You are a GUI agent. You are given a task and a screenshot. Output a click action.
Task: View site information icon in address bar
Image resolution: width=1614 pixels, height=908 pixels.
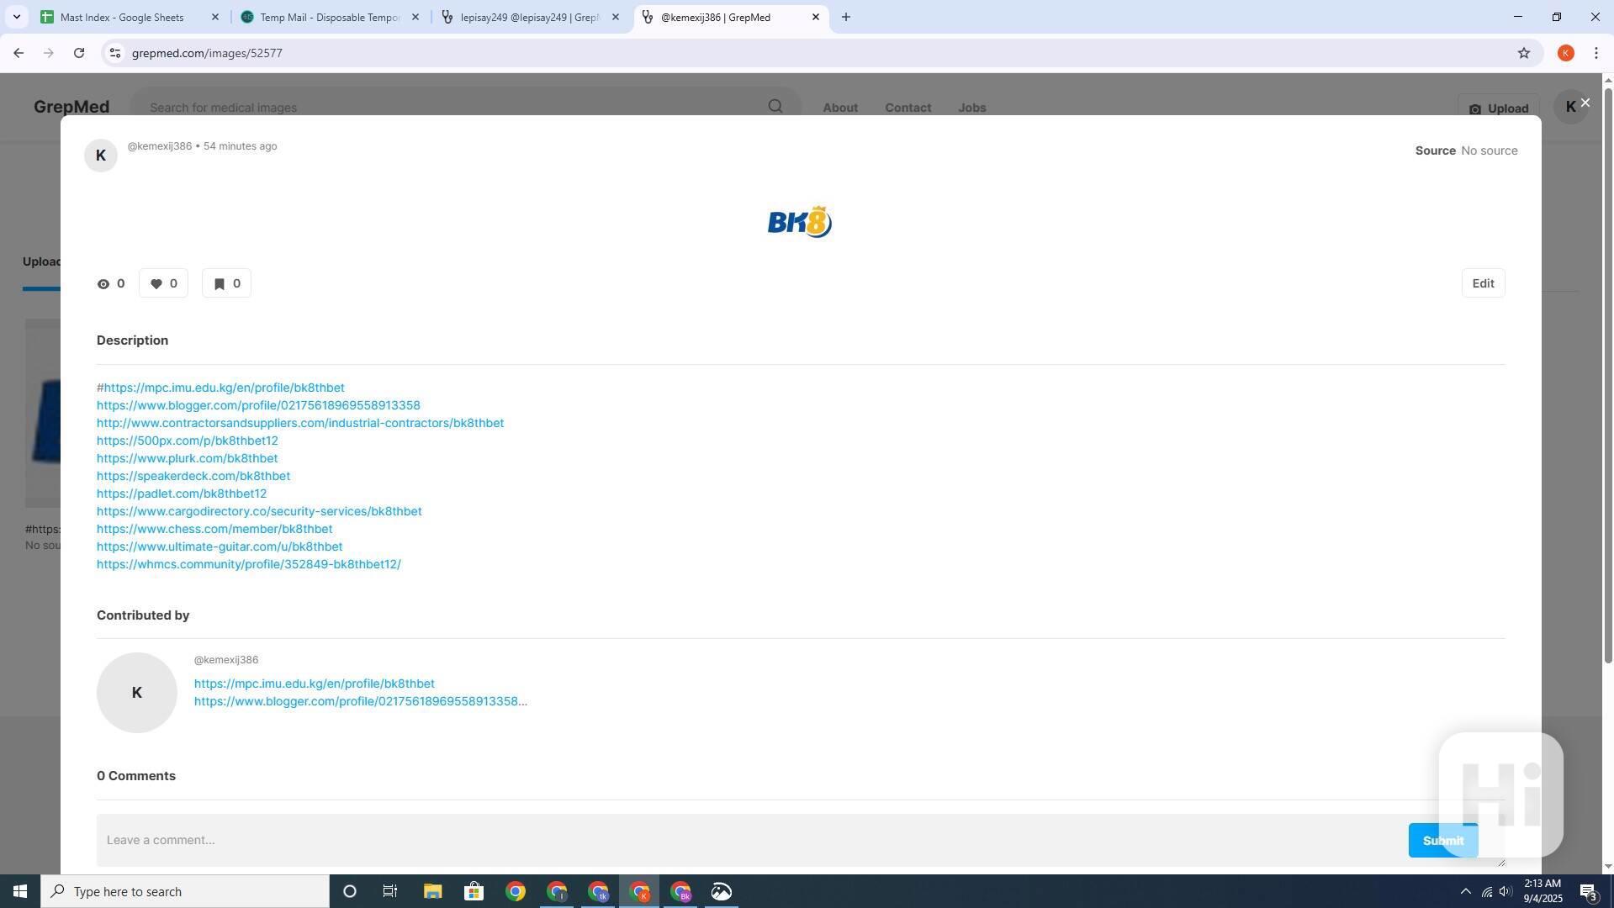pyautogui.click(x=115, y=53)
